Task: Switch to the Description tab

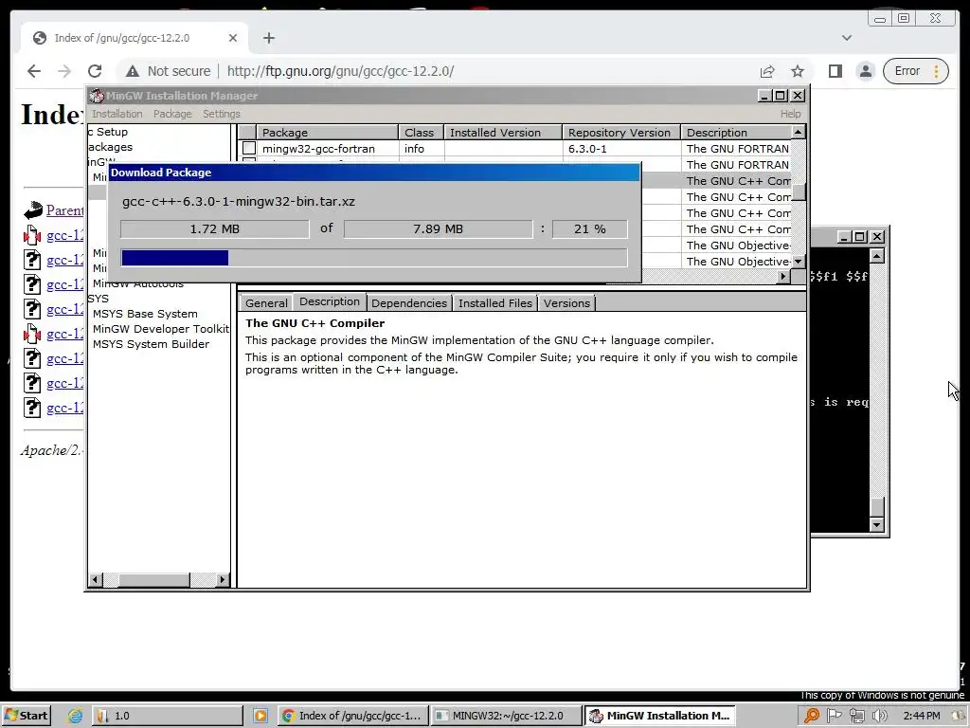Action: point(330,301)
